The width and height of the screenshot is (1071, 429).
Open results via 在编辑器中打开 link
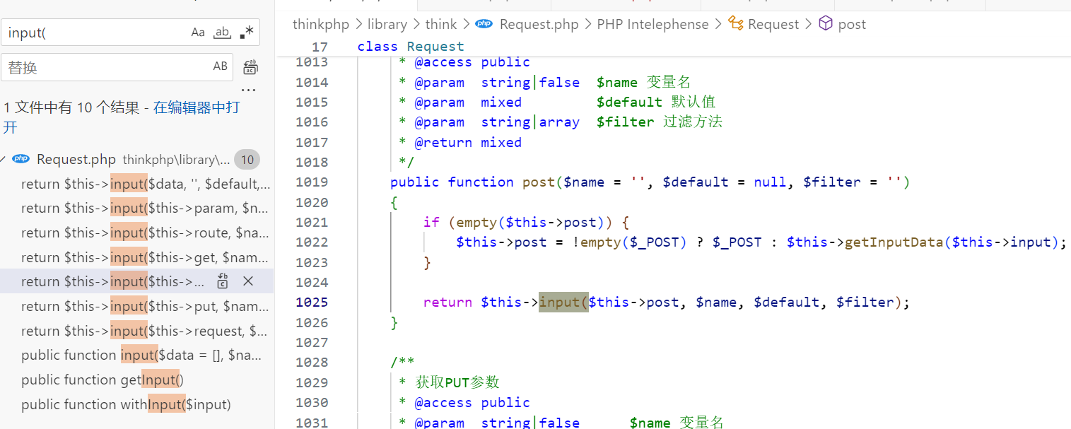196,107
